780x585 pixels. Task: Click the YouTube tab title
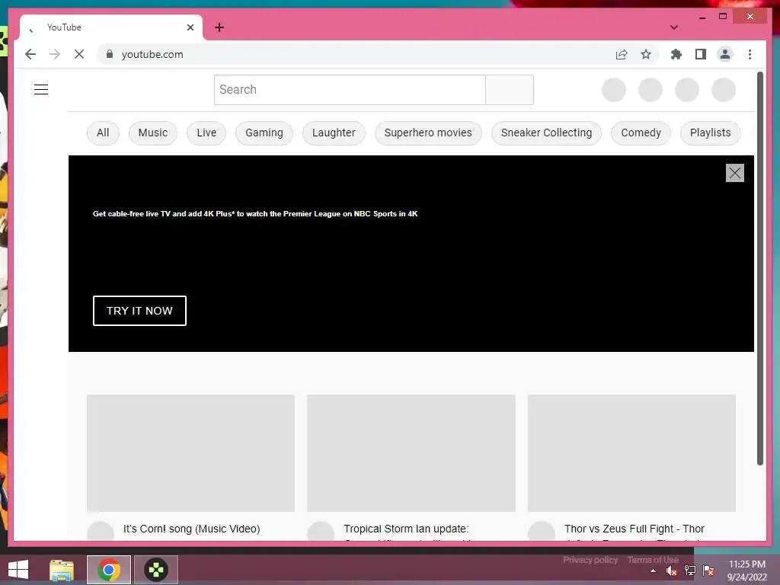click(64, 27)
